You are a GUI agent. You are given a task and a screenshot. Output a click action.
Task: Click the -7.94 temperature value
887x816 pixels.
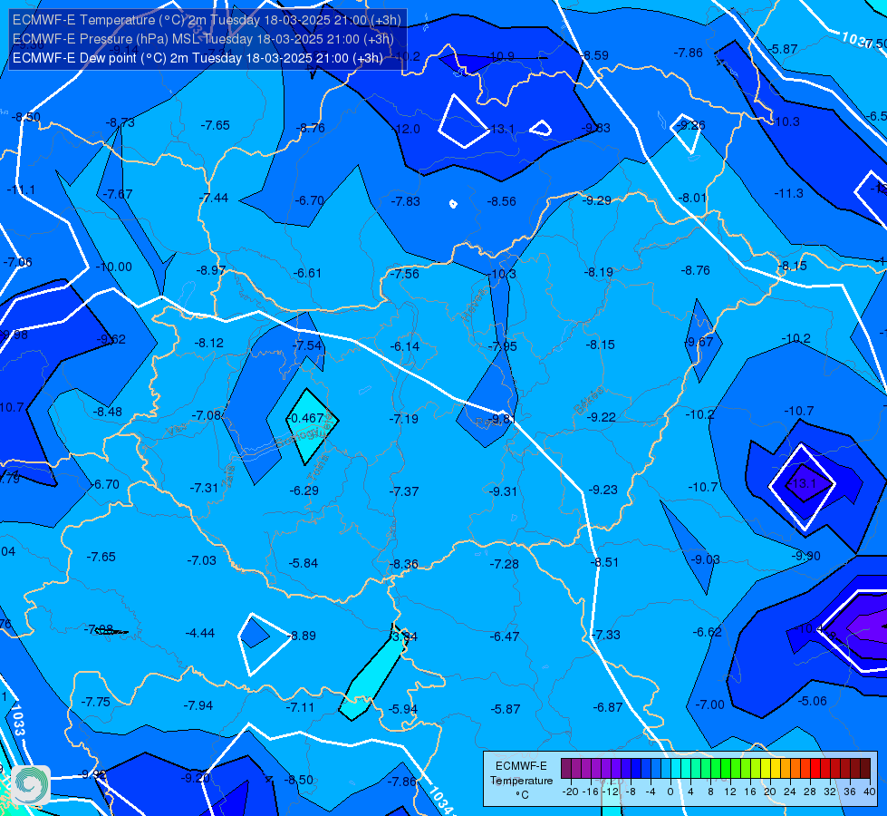pos(198,705)
